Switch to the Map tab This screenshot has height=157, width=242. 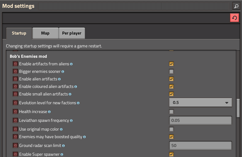tap(45, 33)
